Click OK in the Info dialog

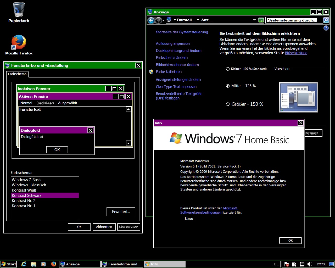291,241
